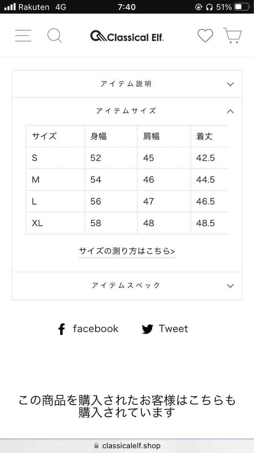Expand the アイテムスペック chevron
254x453 pixels.
230,286
